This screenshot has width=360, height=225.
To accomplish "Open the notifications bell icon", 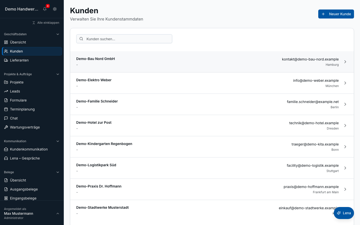I will pos(45,9).
